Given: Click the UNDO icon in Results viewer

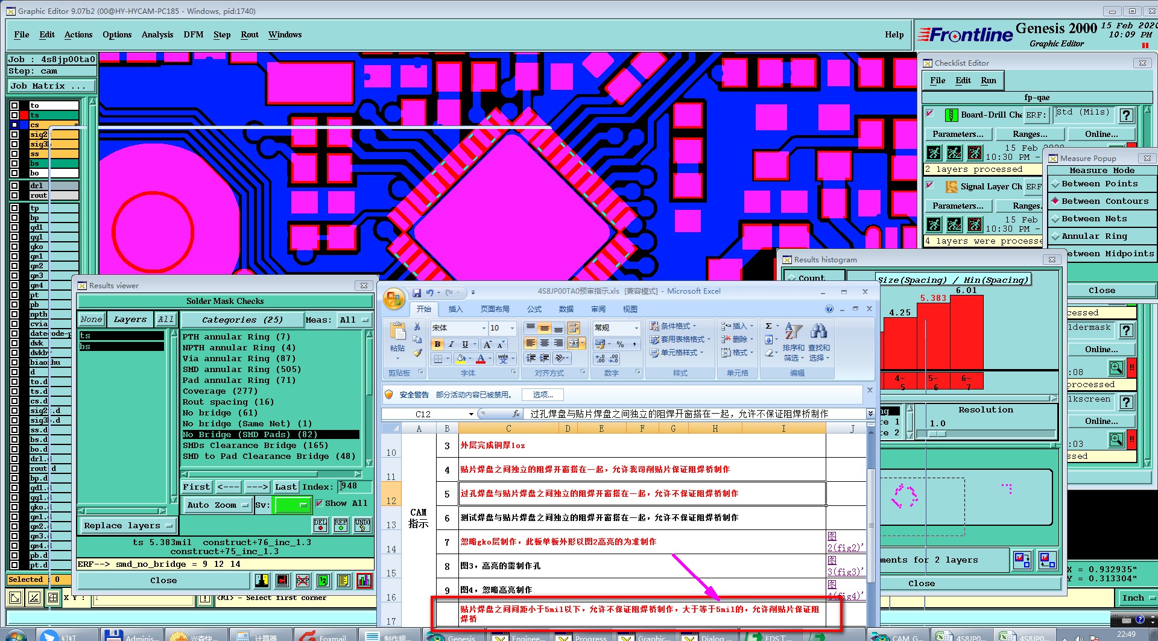Looking at the screenshot, I should [362, 525].
